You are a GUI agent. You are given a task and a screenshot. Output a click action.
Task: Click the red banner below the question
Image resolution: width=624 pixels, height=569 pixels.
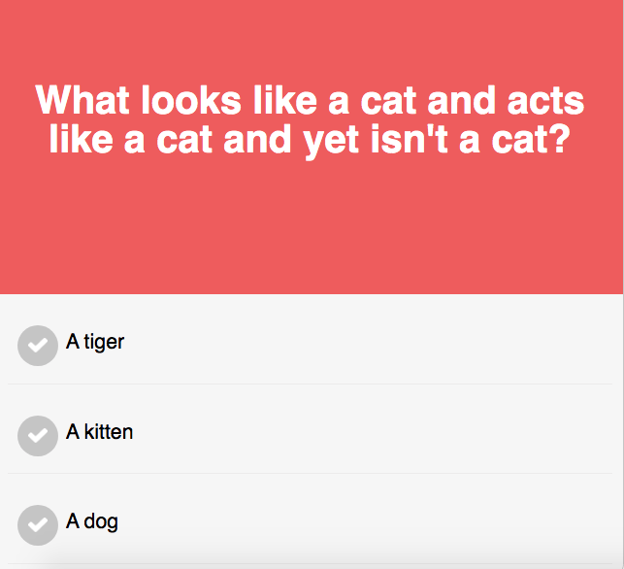point(311,227)
